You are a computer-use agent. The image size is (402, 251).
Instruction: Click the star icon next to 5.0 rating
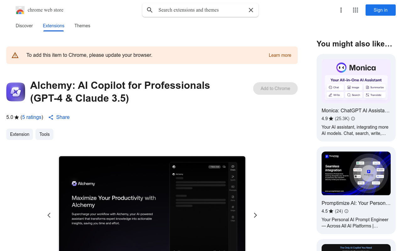tap(17, 117)
